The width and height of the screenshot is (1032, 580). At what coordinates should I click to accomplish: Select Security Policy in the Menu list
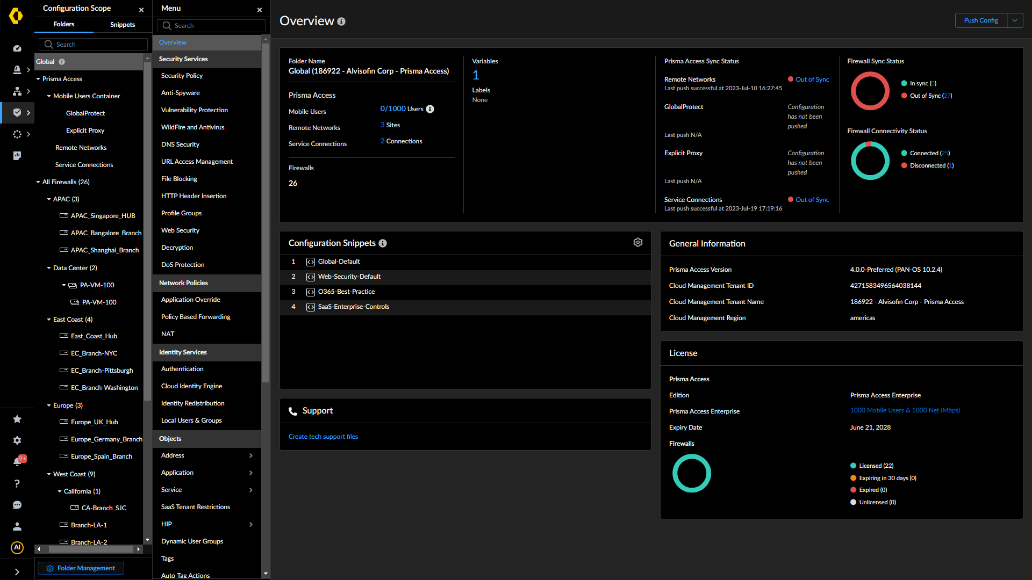pos(182,76)
